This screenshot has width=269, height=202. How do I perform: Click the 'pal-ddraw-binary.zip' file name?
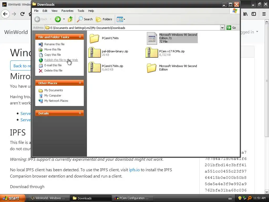pos(115,51)
